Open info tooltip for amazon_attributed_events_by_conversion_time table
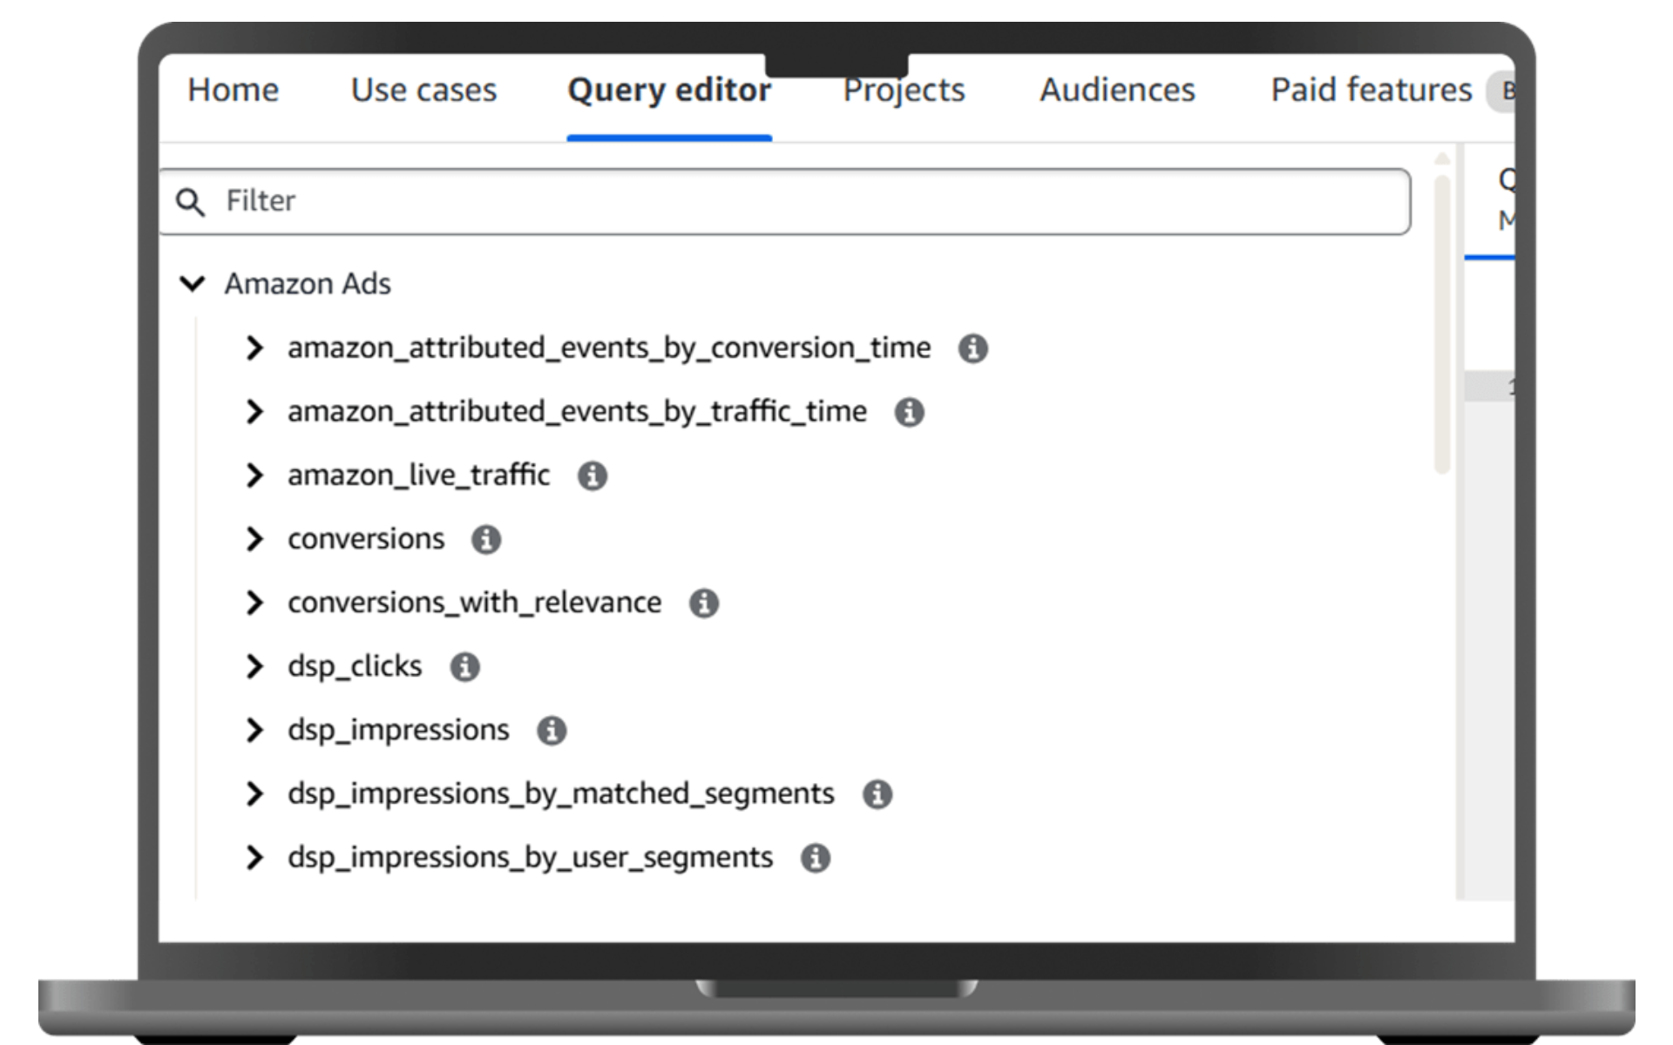This screenshot has width=1673, height=1045. (973, 347)
